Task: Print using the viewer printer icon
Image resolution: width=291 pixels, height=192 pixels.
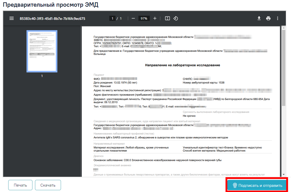Action: pyautogui.click(x=268, y=18)
